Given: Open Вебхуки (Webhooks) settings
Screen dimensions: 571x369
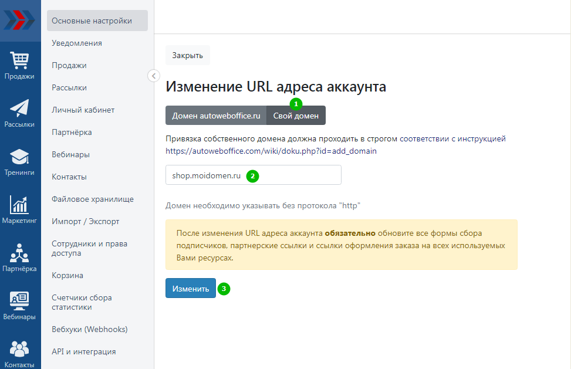Looking at the screenshot, I should click(89, 329).
